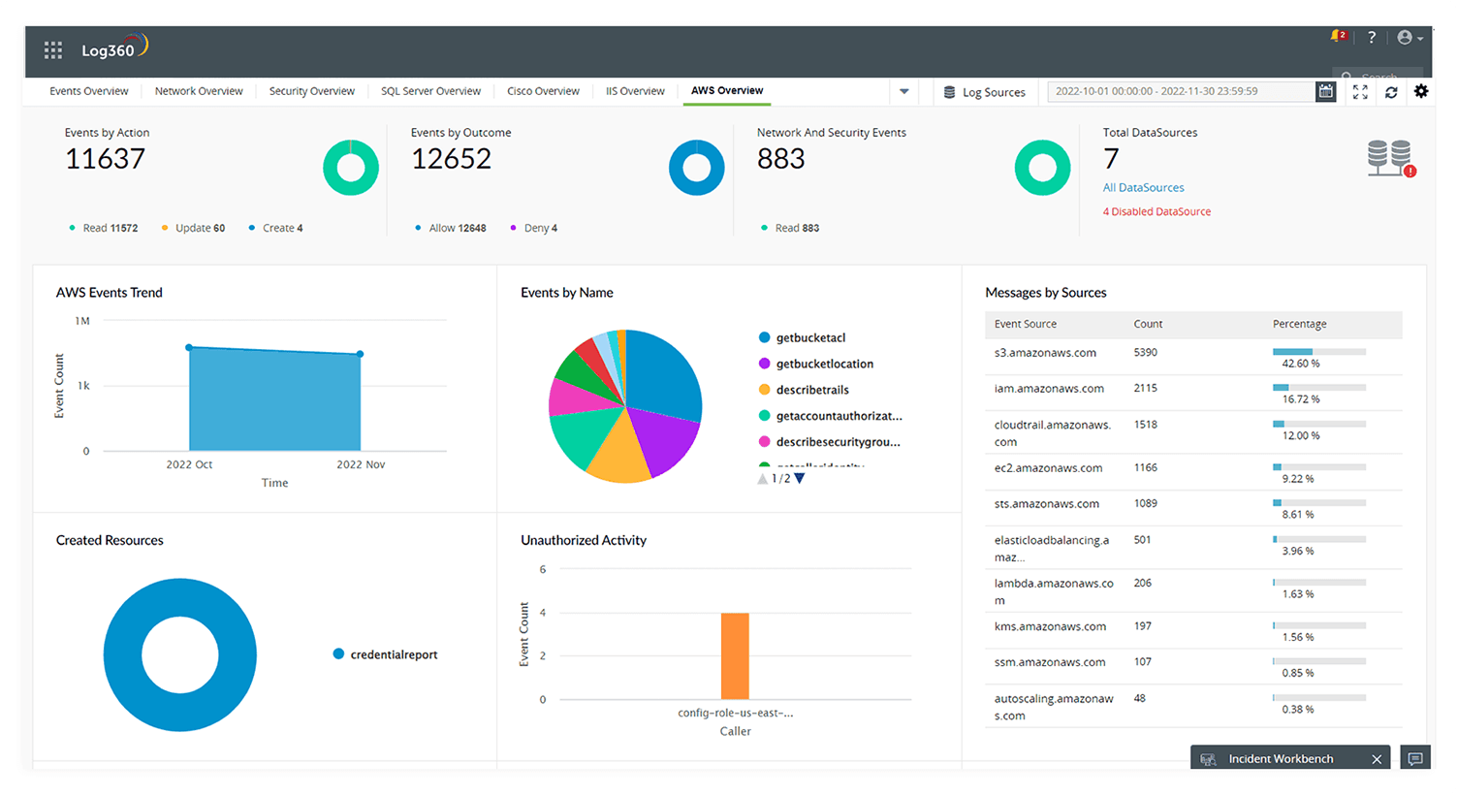Close the Incident Workbench panel
1457x795 pixels.
[1377, 759]
